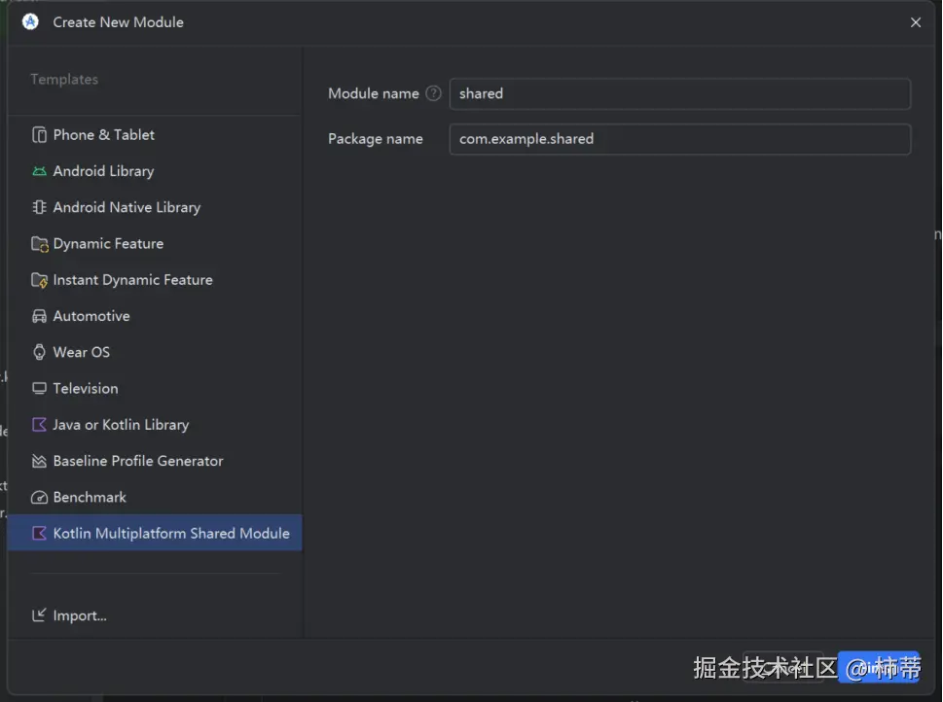Select the Phone & Tablet template

(103, 135)
